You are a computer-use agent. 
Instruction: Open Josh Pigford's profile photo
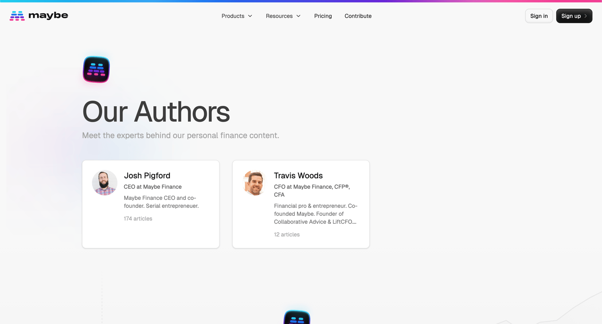105,183
